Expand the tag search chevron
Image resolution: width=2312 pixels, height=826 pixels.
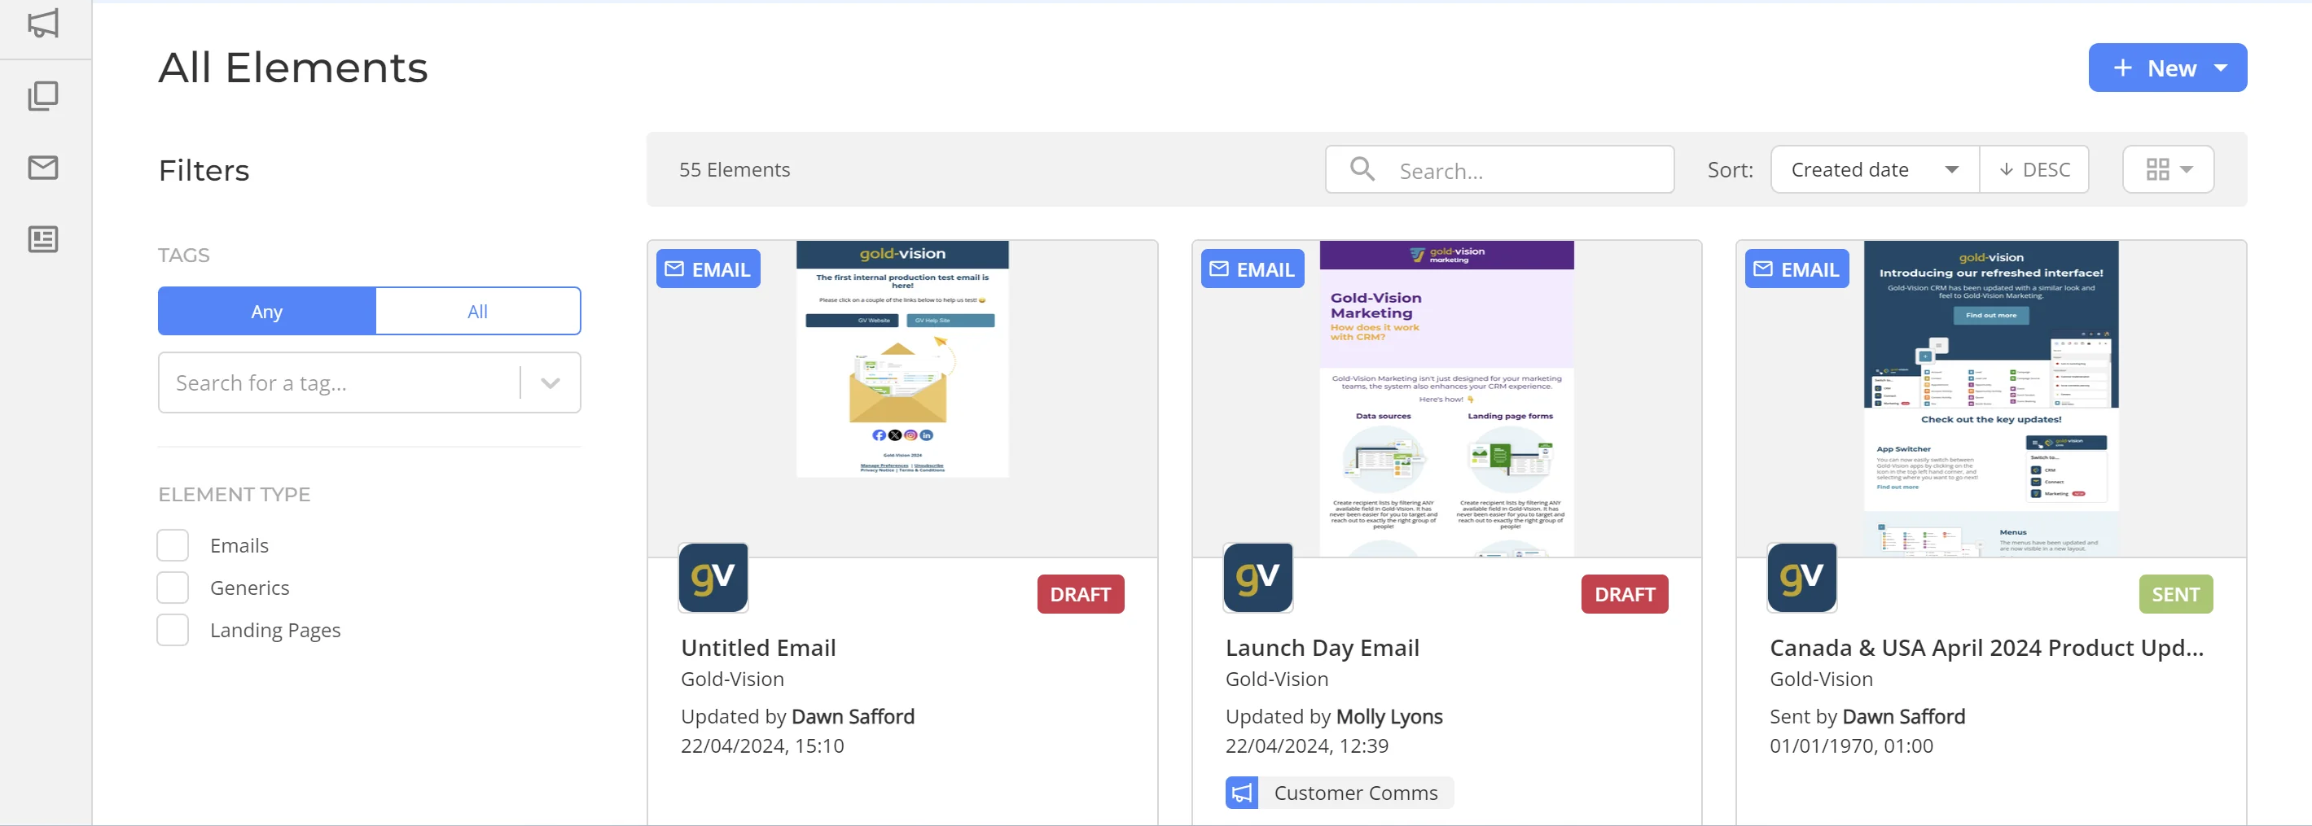(551, 383)
